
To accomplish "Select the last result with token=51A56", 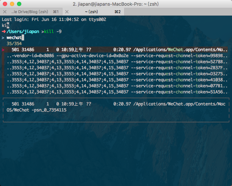I will pos(117,92).
